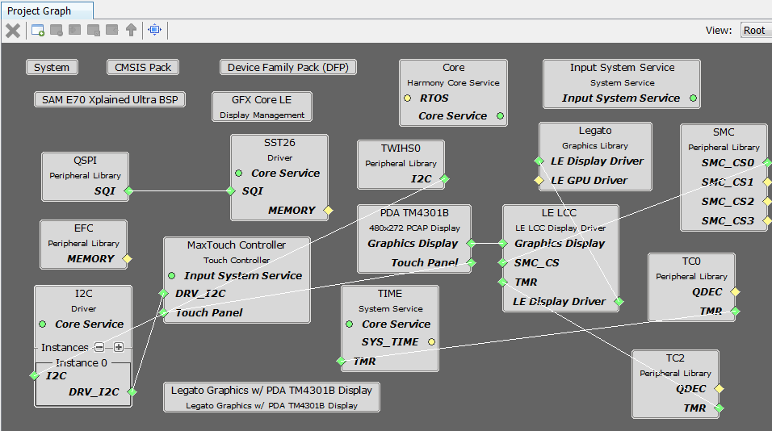Image resolution: width=772 pixels, height=431 pixels.
Task: Click the Core Service green circle on I2C Driver
Action: [42, 324]
